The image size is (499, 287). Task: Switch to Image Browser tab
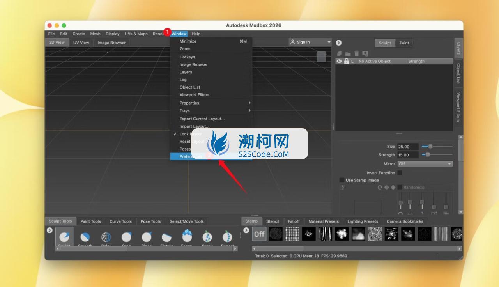pyautogui.click(x=111, y=43)
